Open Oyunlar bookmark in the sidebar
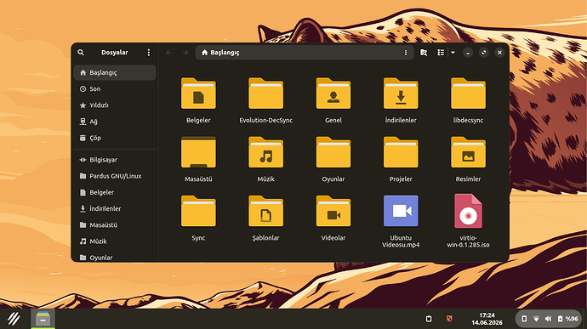 tap(115, 257)
